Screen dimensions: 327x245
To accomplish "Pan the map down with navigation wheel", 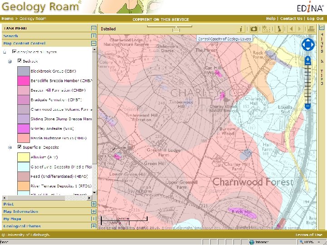I will point(308,49).
